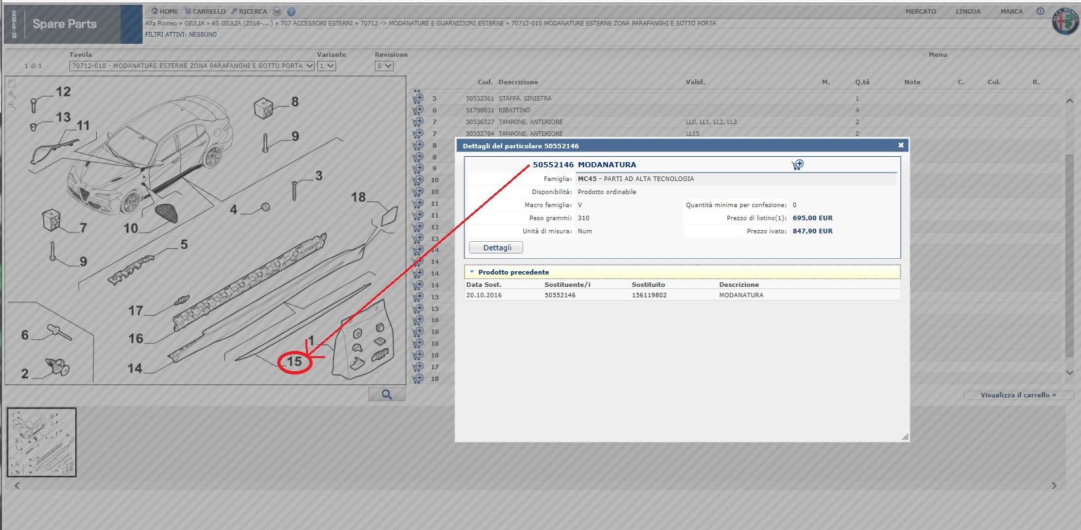Open the CARRELLO menu item
Image resolution: width=1081 pixels, height=530 pixels.
tap(205, 11)
